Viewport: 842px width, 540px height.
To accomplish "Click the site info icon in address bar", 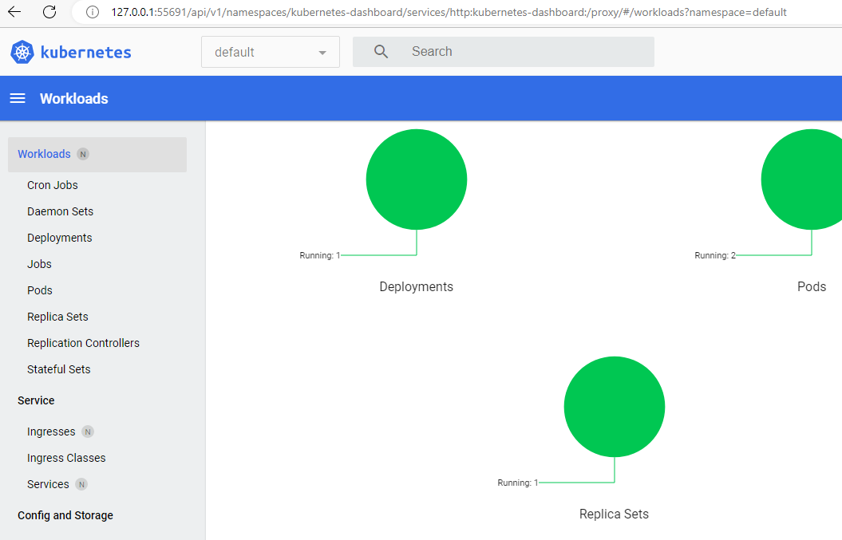I will pyautogui.click(x=93, y=12).
